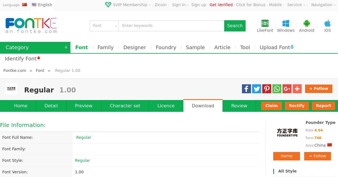Open Upload Font page
Screen dimensions: 338x177
click(x=277, y=47)
